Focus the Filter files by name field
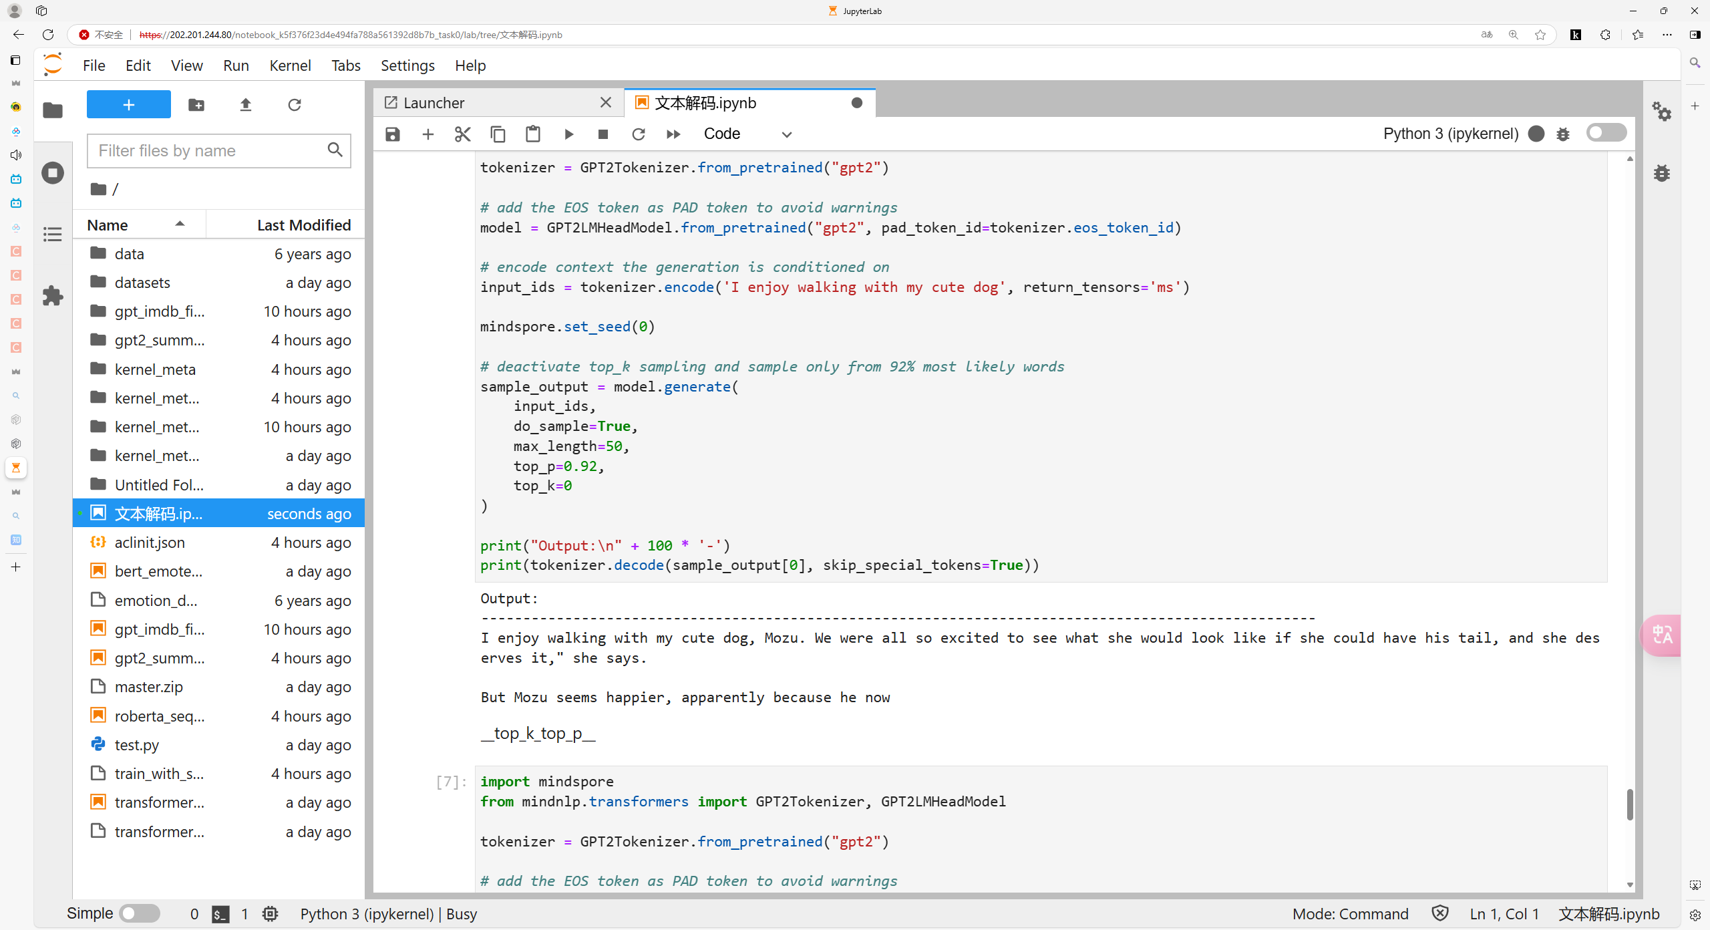The width and height of the screenshot is (1710, 930). point(219,150)
